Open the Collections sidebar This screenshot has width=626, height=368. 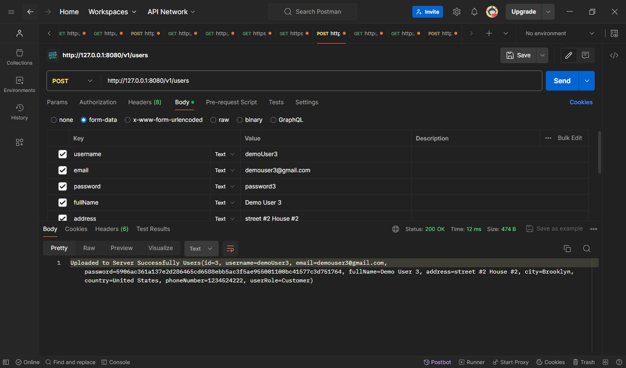point(20,57)
